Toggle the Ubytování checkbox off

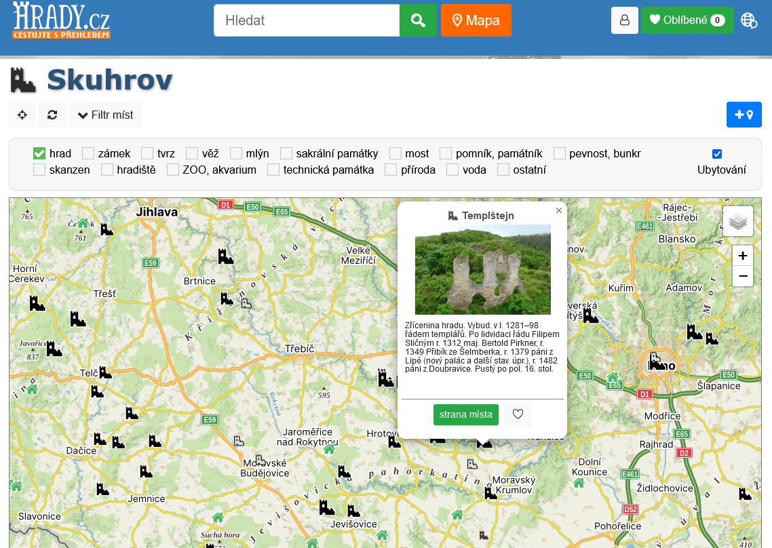click(717, 154)
